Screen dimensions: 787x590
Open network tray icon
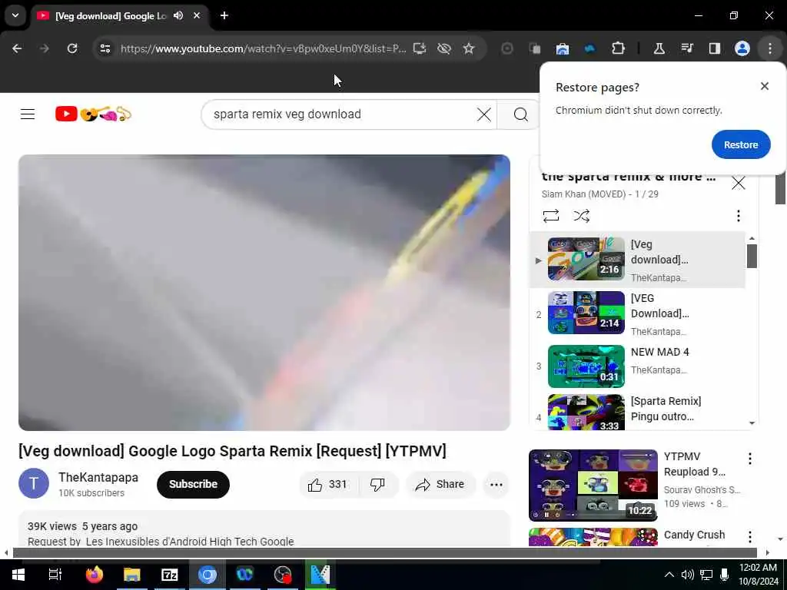point(706,575)
